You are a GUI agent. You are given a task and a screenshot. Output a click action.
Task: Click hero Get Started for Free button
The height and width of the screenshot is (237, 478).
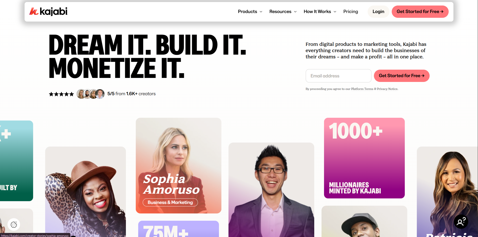402,76
